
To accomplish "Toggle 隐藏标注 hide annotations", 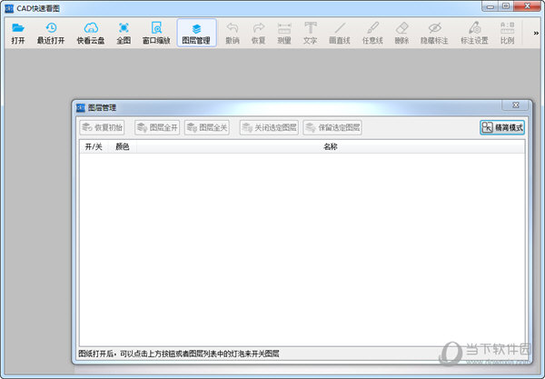I will tap(434, 34).
